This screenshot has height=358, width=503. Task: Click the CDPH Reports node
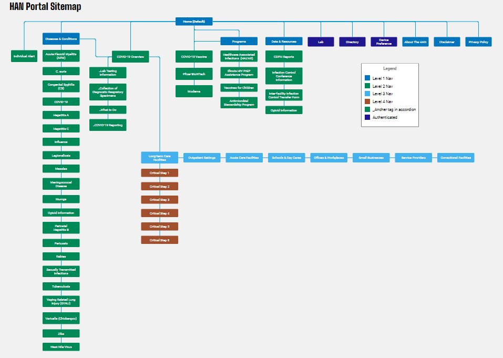[x=284, y=57]
